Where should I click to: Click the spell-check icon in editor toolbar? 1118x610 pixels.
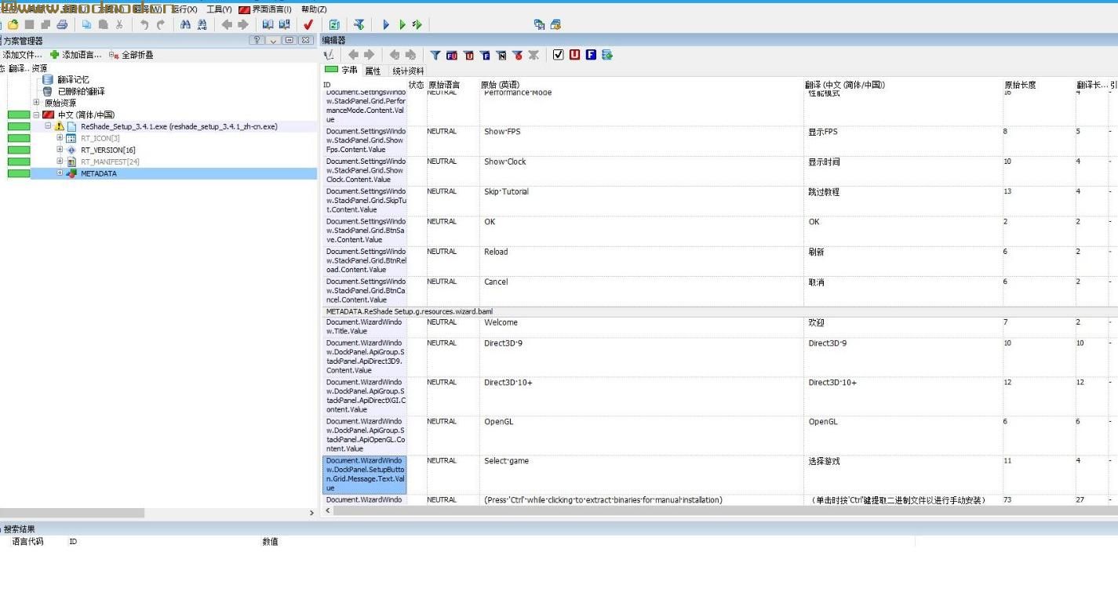click(x=329, y=55)
